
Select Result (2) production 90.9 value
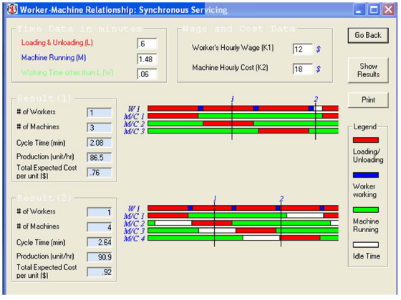(x=100, y=257)
